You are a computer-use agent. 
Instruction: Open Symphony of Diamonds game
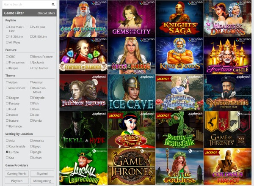(x=83, y=55)
